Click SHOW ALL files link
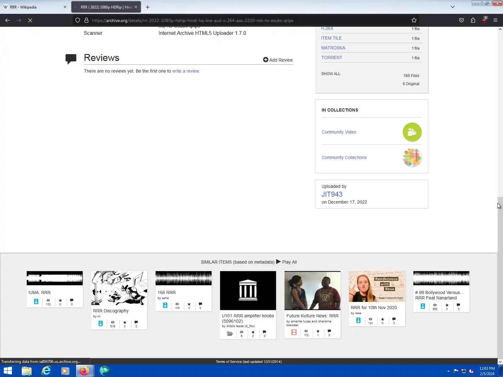Viewport: 503px width, 377px height. (331, 74)
